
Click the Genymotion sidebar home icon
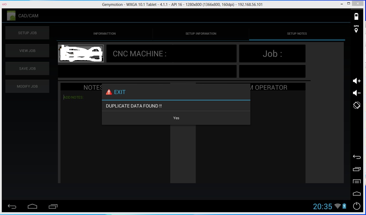pos(357,194)
